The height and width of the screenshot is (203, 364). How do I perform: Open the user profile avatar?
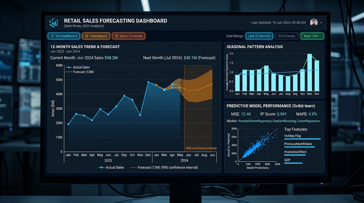point(314,22)
